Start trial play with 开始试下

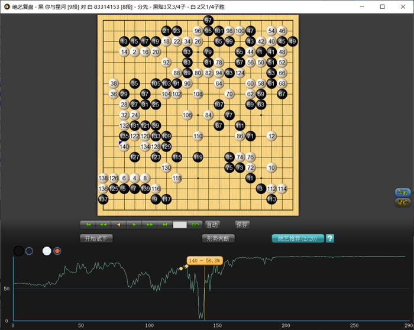click(x=96, y=238)
